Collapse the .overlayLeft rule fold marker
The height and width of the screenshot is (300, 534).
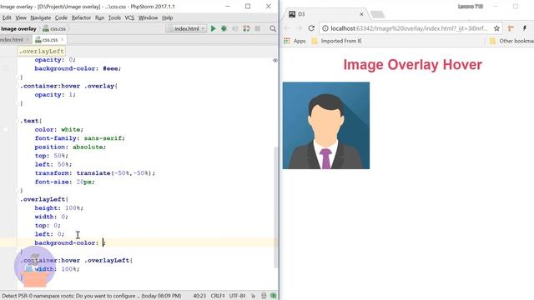(x=17, y=199)
